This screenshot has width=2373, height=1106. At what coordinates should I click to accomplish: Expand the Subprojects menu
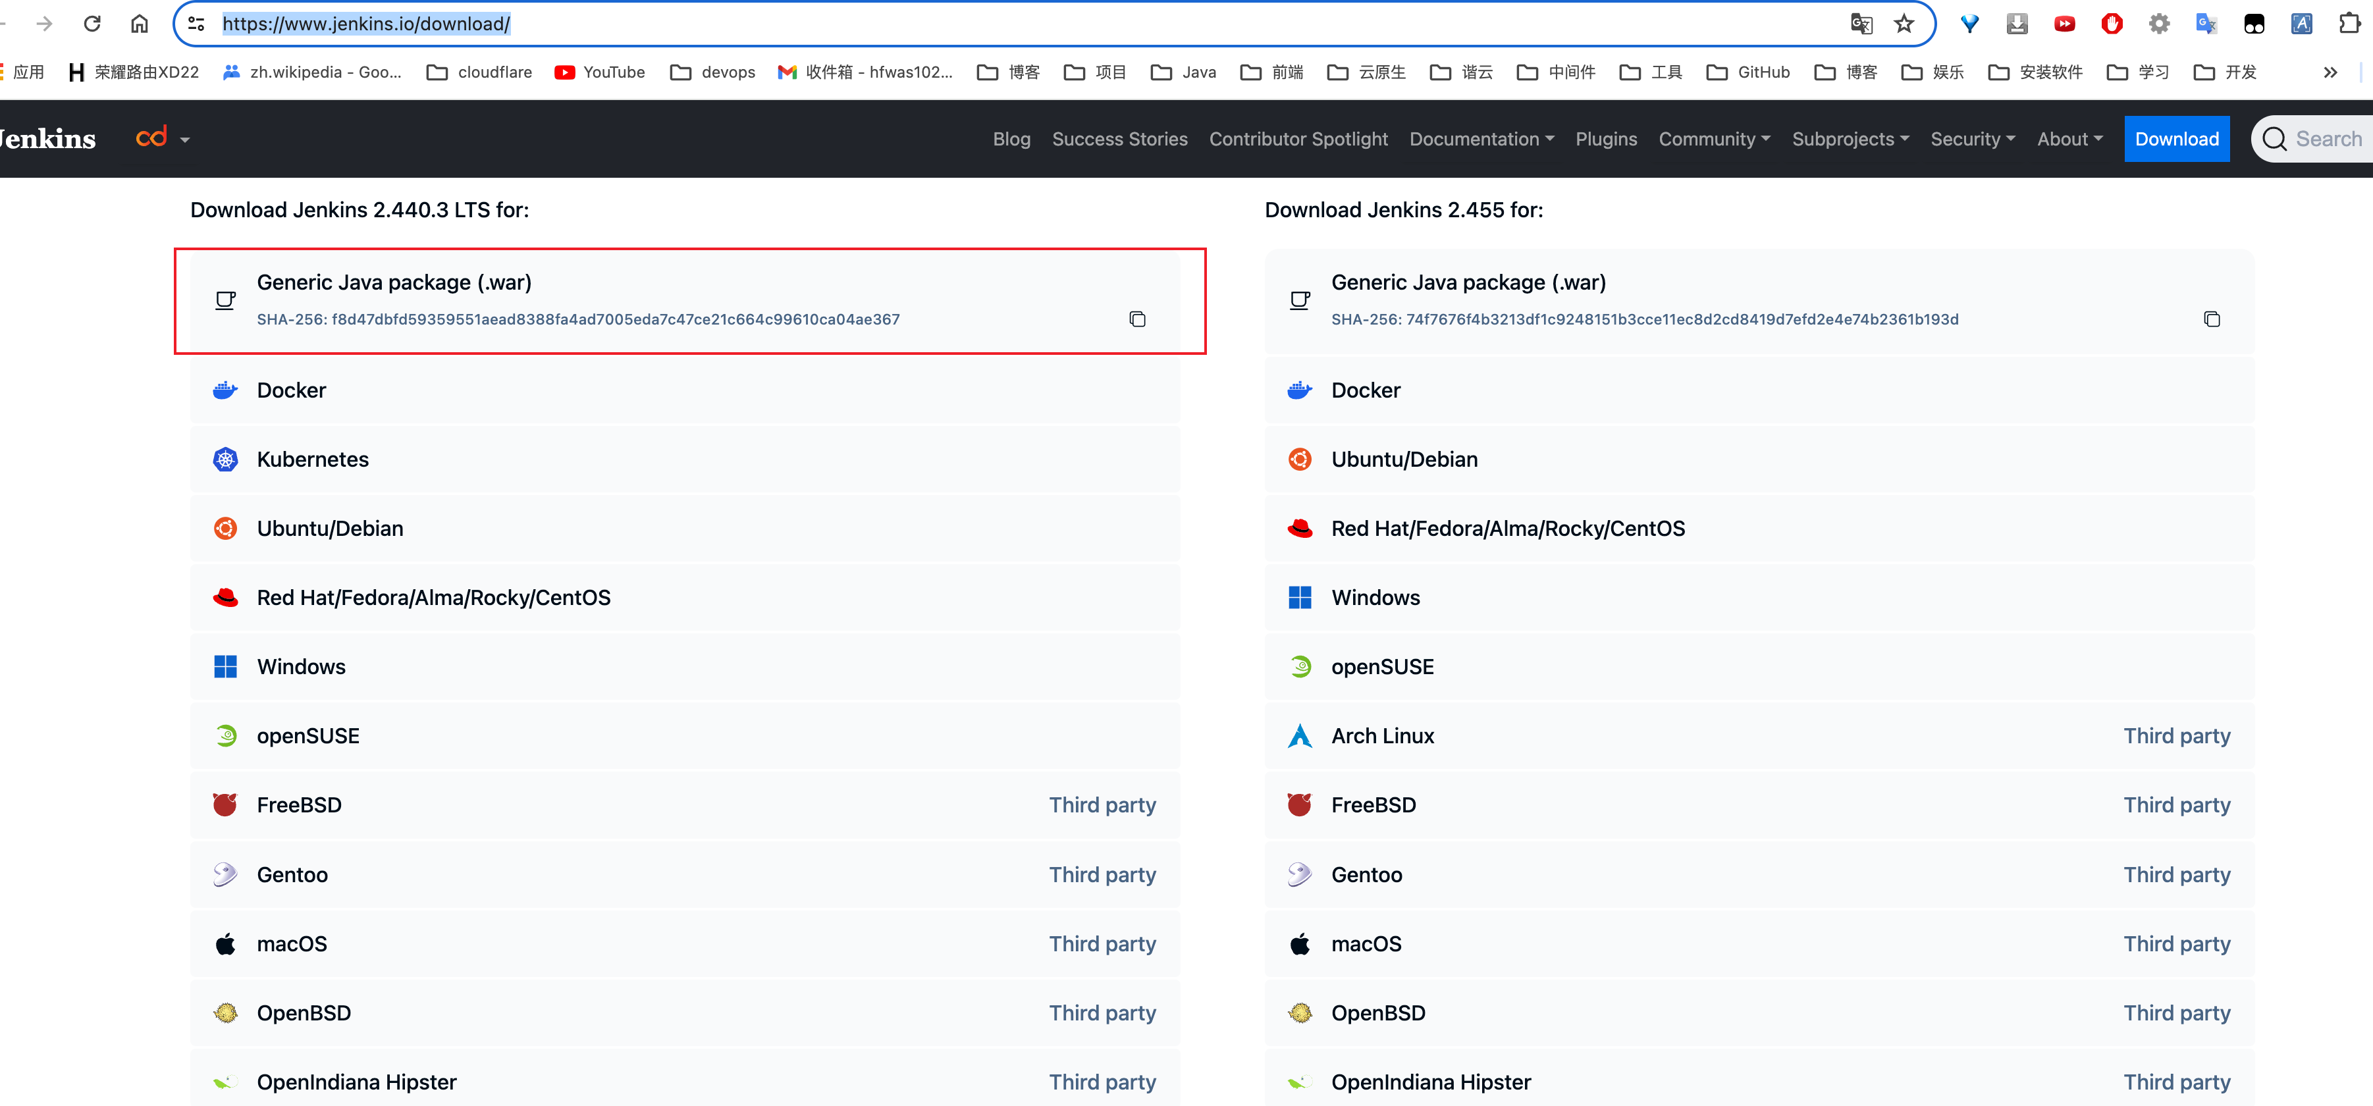tap(1851, 139)
